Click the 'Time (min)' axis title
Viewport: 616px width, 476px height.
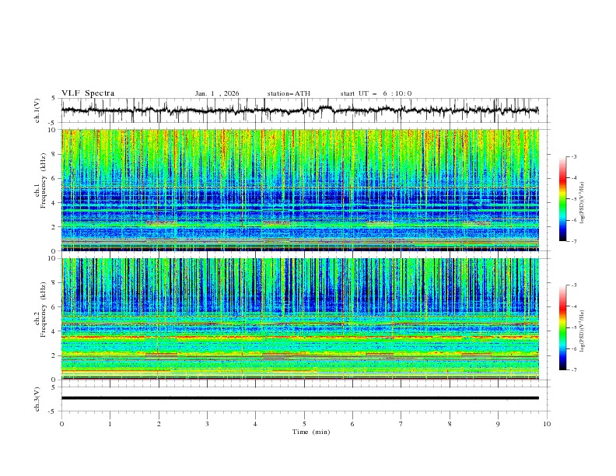(311, 432)
